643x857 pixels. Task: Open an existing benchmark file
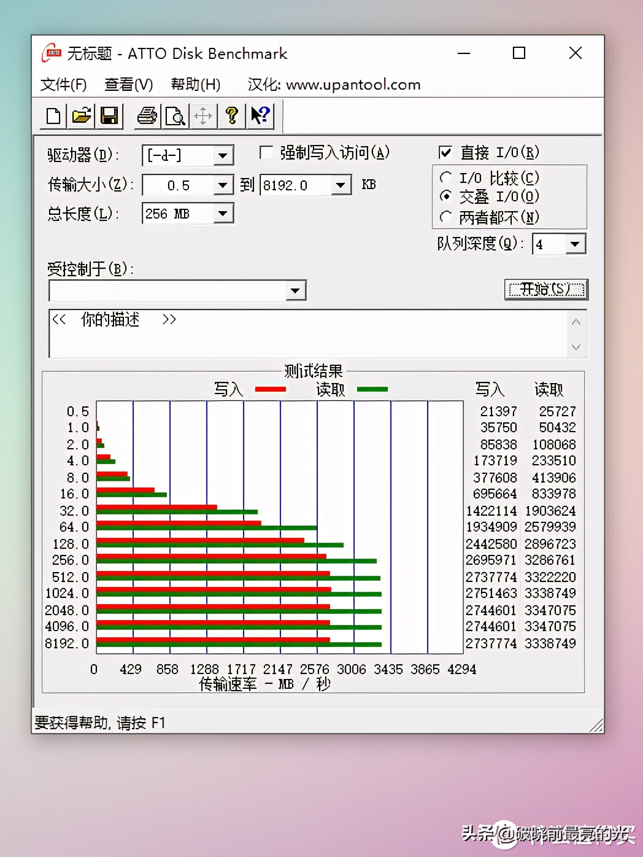click(81, 115)
